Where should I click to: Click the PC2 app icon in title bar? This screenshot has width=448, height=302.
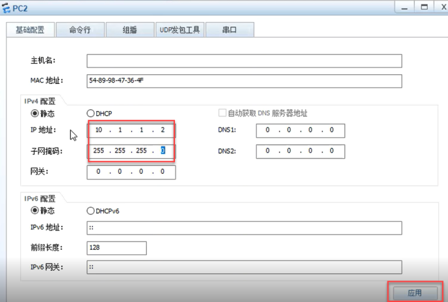click(x=7, y=7)
